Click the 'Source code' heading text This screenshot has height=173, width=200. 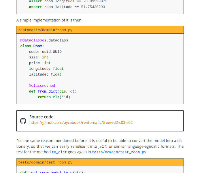tap(41, 117)
